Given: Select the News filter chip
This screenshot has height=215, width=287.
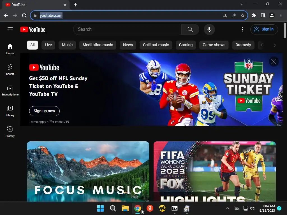Looking at the screenshot, I should tap(128, 45).
